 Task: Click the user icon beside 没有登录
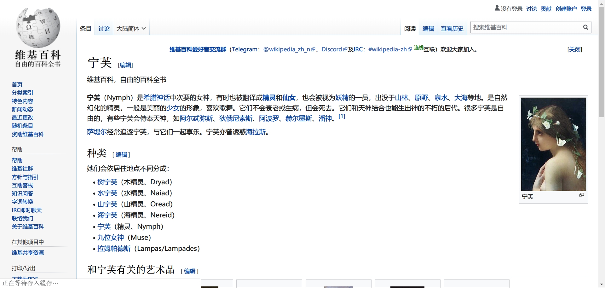497,9
